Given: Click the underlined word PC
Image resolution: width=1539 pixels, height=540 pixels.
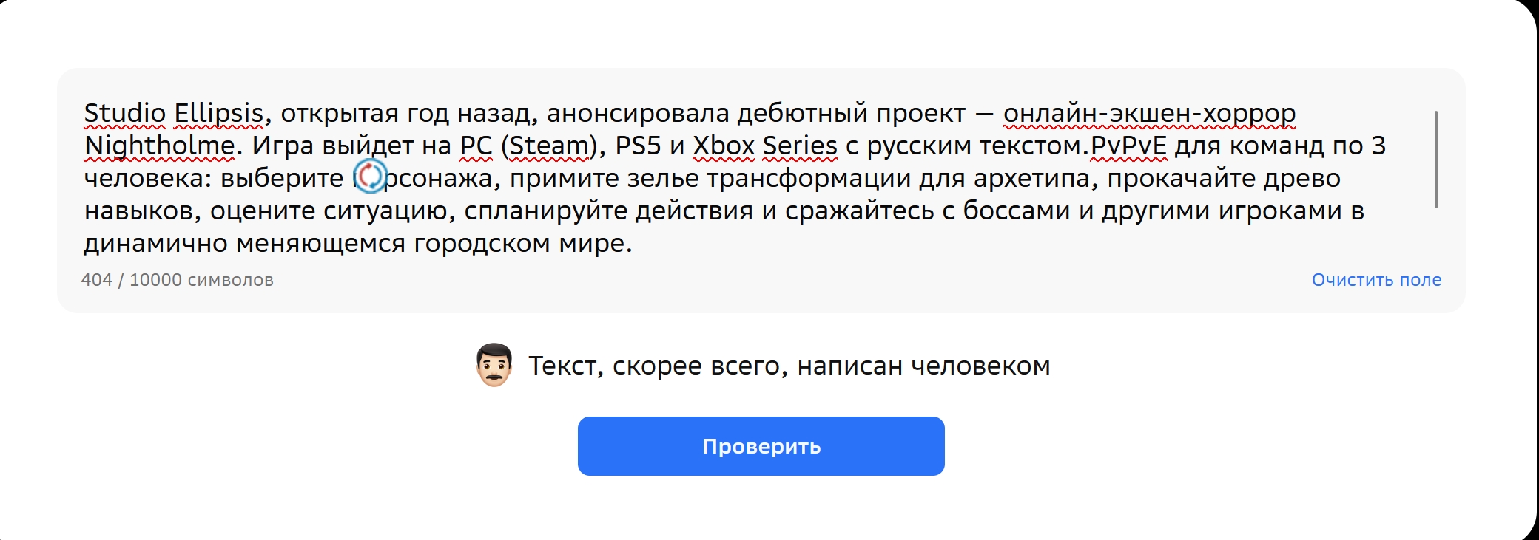Looking at the screenshot, I should [x=476, y=146].
